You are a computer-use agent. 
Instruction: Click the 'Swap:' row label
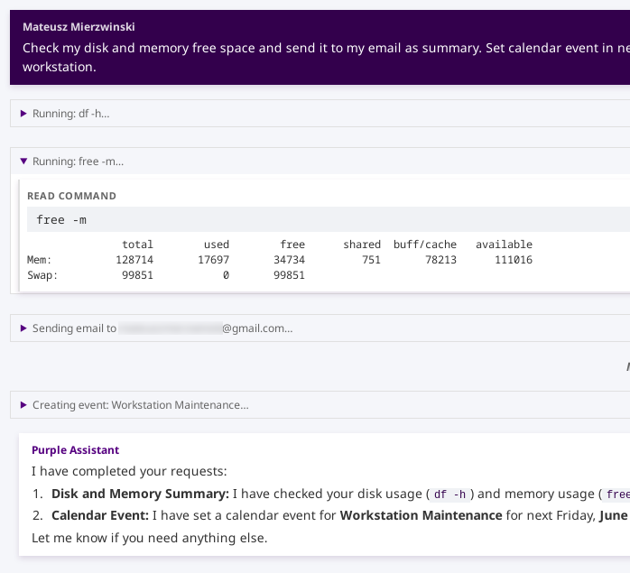pyautogui.click(x=42, y=275)
